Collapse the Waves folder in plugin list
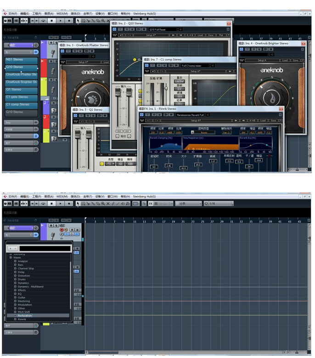Image resolution: width=315 pixels, height=358 pixels. click(x=11, y=257)
